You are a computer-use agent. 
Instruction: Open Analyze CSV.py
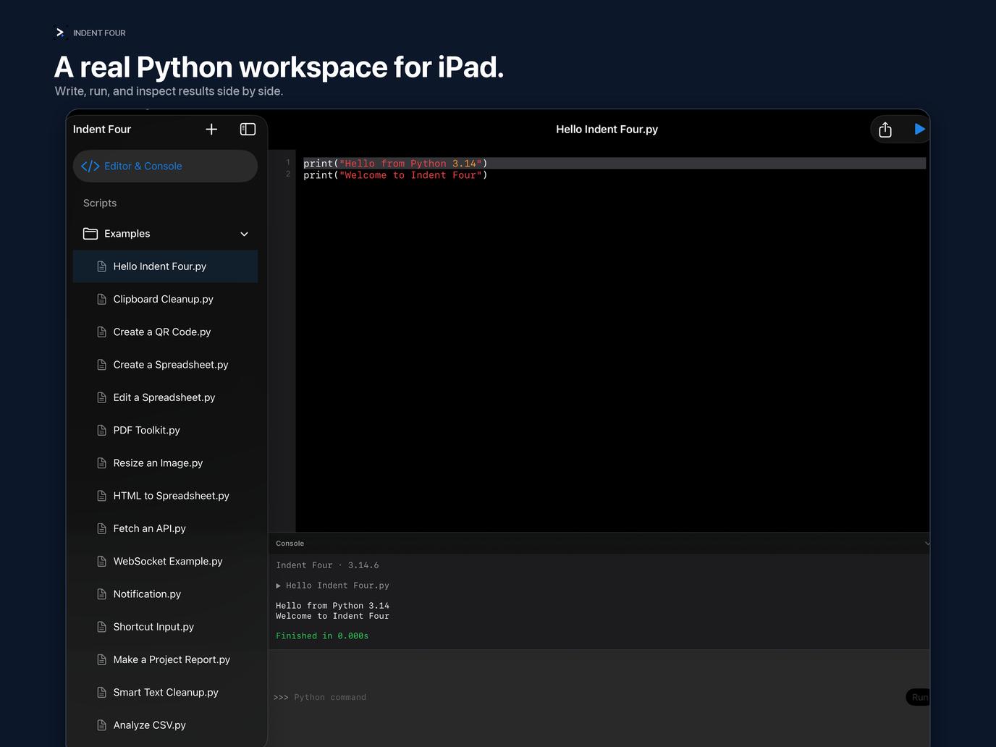point(165,725)
